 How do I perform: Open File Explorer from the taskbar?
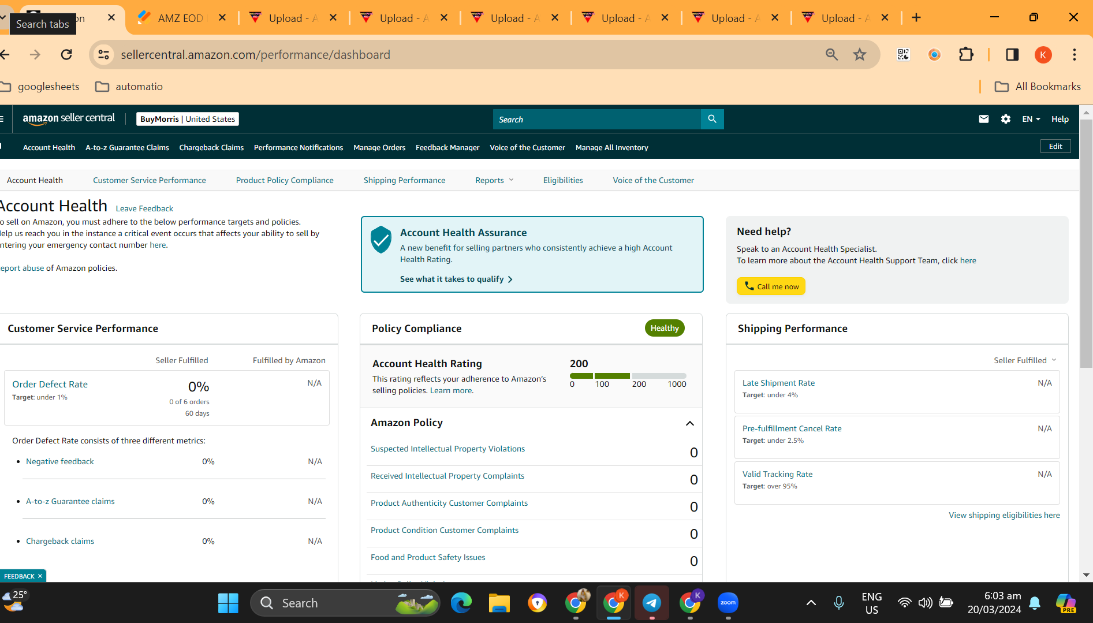click(499, 603)
